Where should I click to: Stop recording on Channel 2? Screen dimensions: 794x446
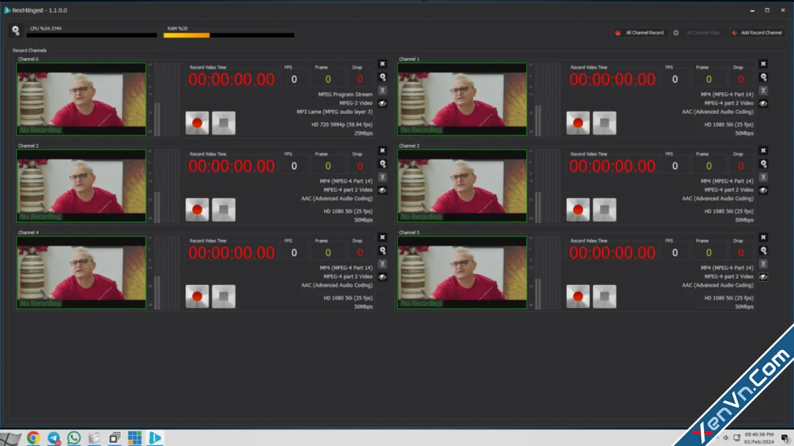point(223,210)
